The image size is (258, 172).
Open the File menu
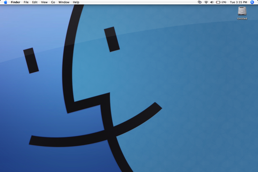[26, 2]
